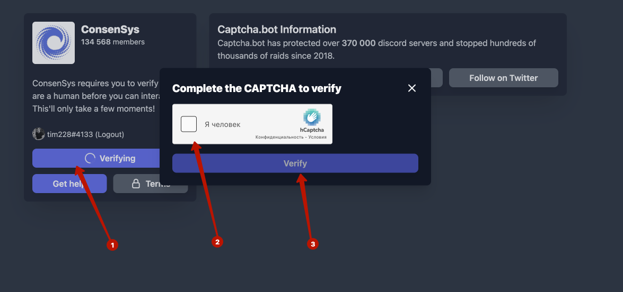
Task: Check the "Я человек" hCaptcha checkbox
Action: pos(189,124)
